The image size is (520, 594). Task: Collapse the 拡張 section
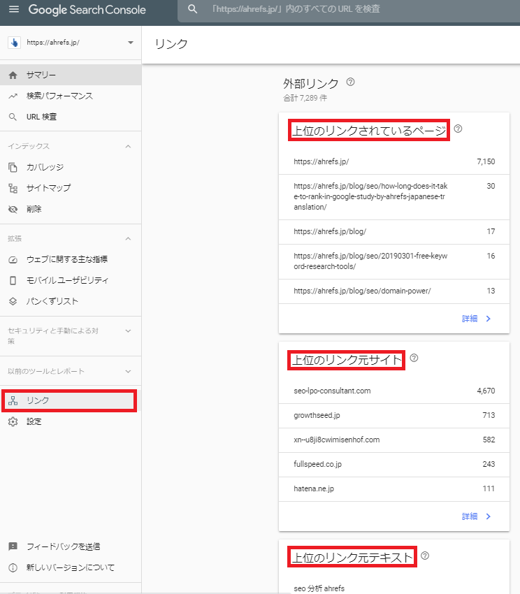click(x=128, y=239)
